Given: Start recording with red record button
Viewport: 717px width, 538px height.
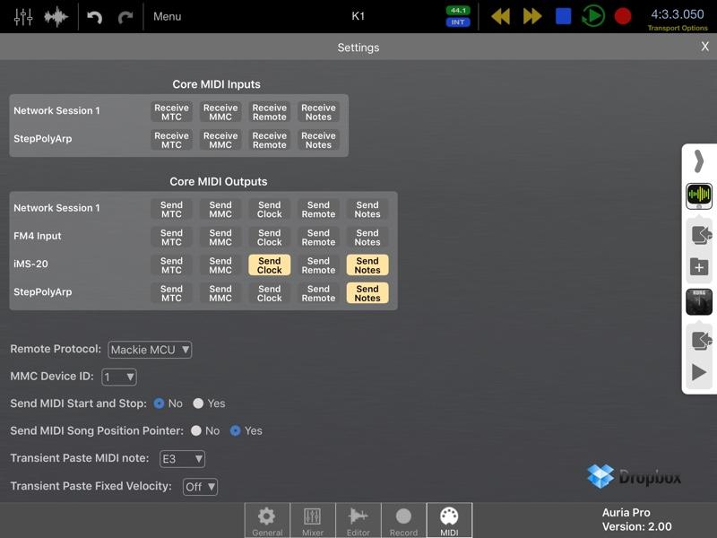Looking at the screenshot, I should 622,16.
